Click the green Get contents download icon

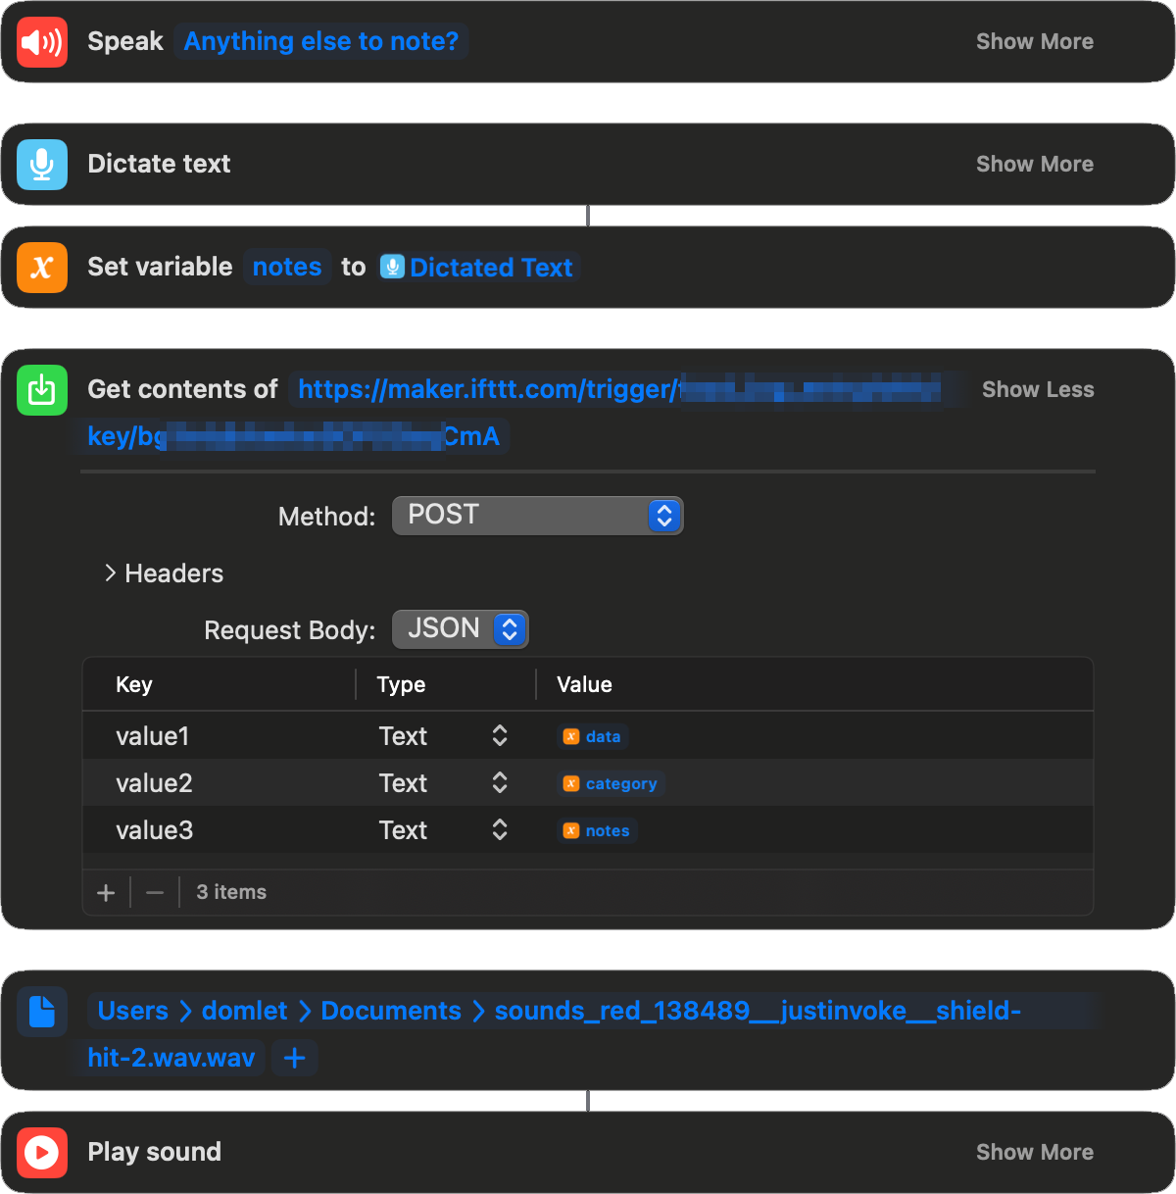[x=42, y=389]
